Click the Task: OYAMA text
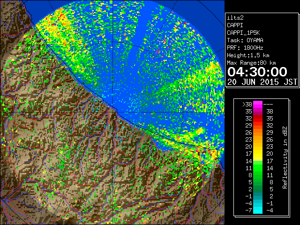 [245, 40]
